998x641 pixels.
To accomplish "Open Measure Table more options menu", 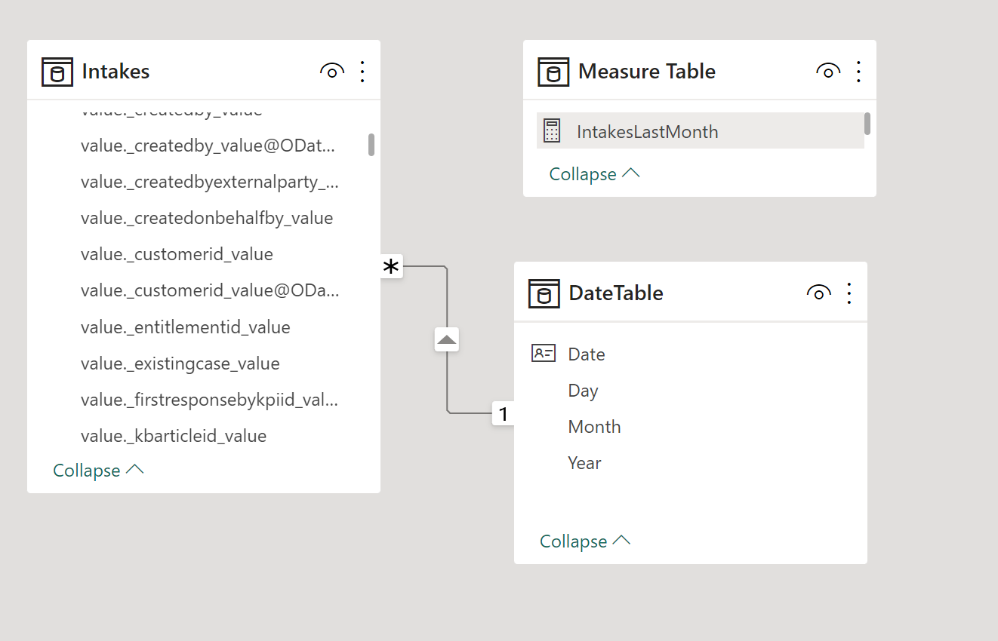I will (858, 72).
